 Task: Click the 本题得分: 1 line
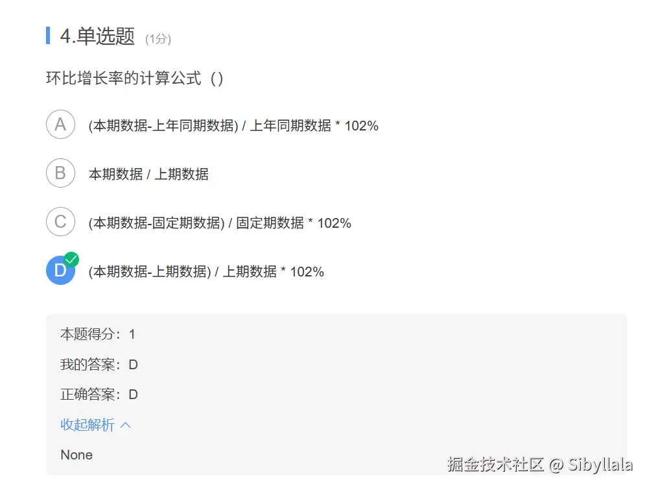[x=98, y=334]
